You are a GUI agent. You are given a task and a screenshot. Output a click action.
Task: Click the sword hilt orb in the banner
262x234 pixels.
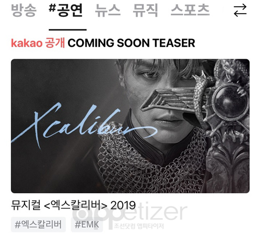(230, 101)
